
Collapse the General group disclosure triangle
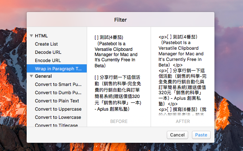pyautogui.click(x=32, y=76)
